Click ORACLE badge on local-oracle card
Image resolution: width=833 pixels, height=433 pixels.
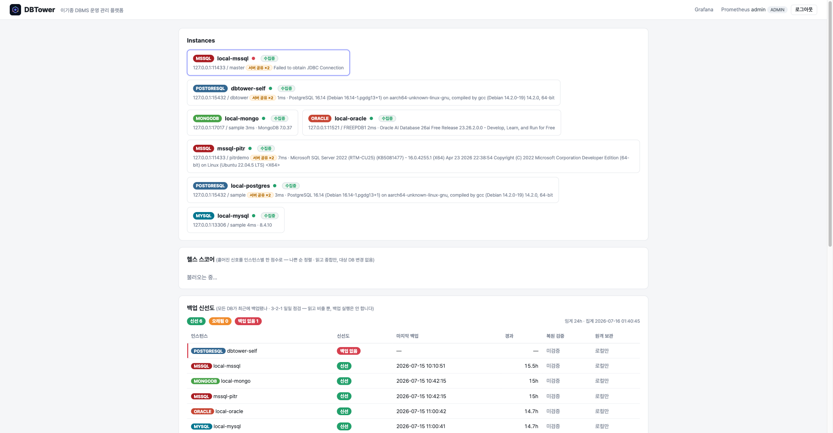click(320, 118)
